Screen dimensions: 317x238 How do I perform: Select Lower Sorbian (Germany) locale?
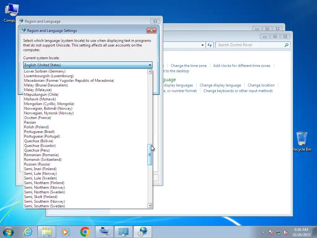pos(85,71)
